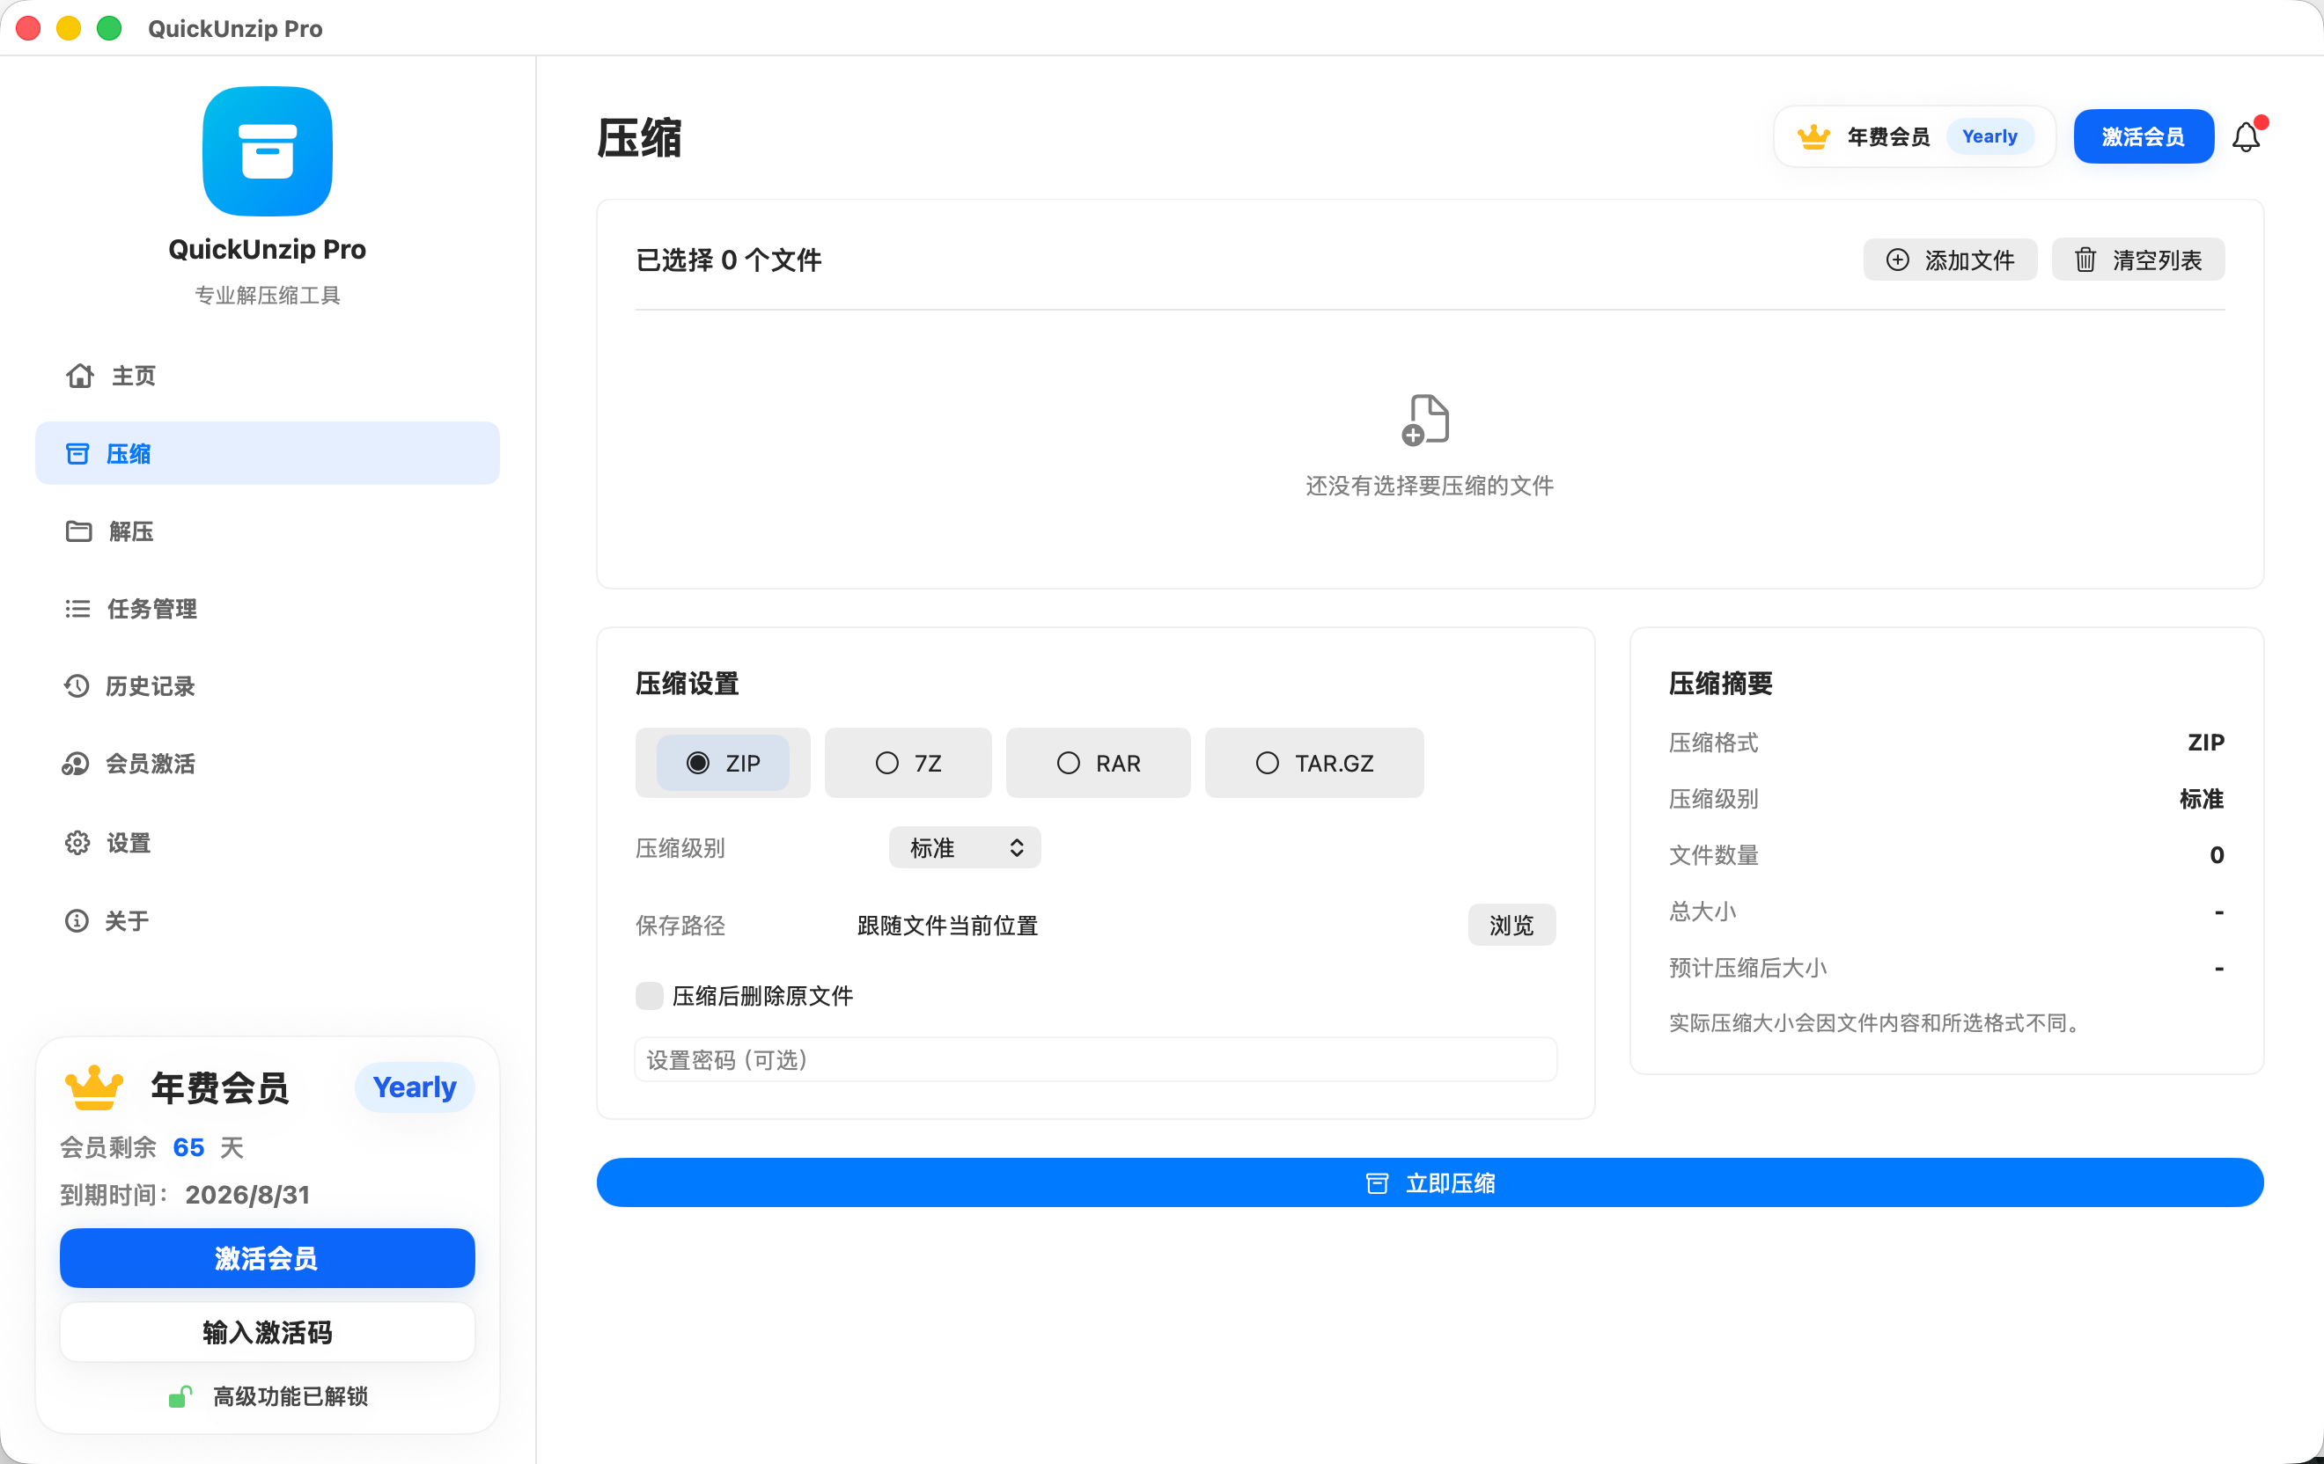Click the info icon beside 关于
Image resolution: width=2324 pixels, height=1464 pixels.
point(77,921)
